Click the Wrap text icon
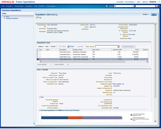The image size is (161, 129). click(x=78, y=47)
